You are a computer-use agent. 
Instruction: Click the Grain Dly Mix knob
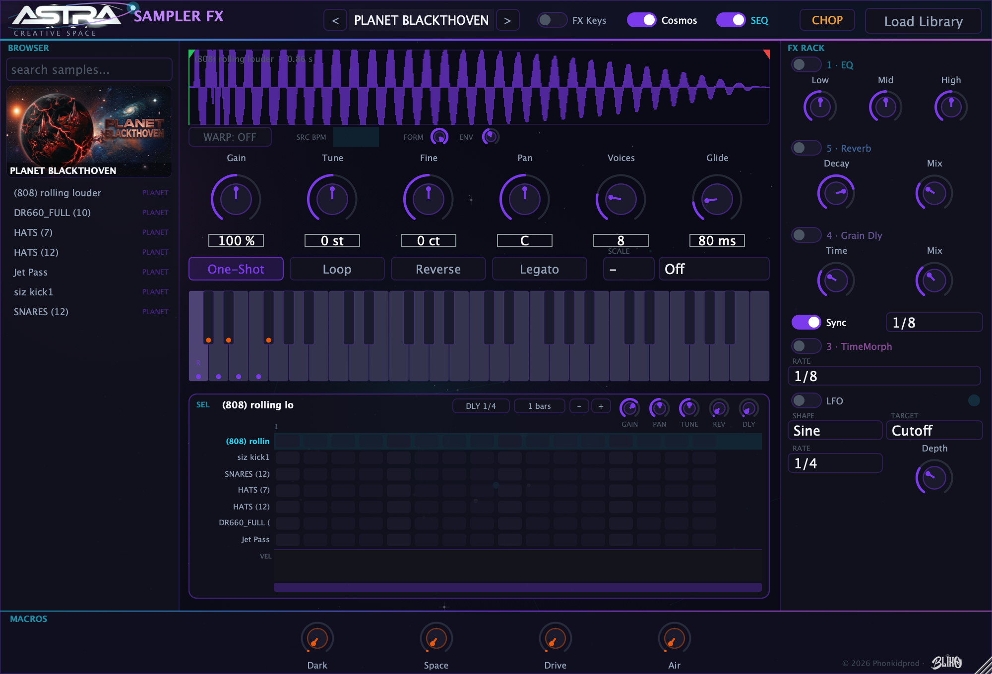934,280
